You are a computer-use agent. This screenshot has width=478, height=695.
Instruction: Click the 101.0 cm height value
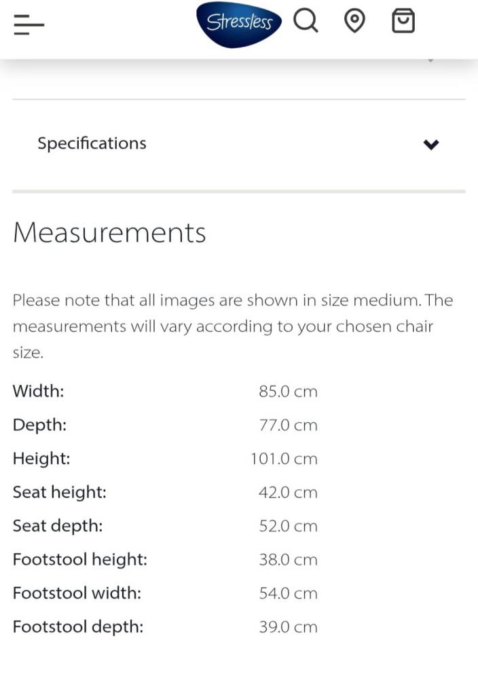tap(284, 459)
